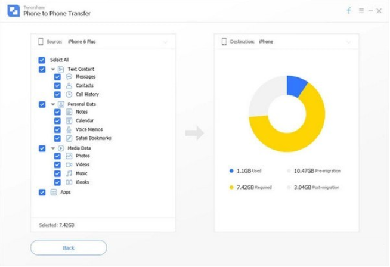
Task: Collapse the Personal Data group
Action: [x=52, y=104]
